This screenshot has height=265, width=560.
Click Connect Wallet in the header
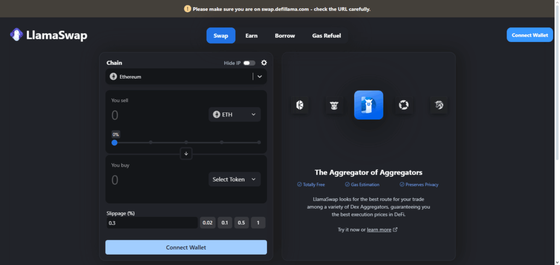pos(529,35)
